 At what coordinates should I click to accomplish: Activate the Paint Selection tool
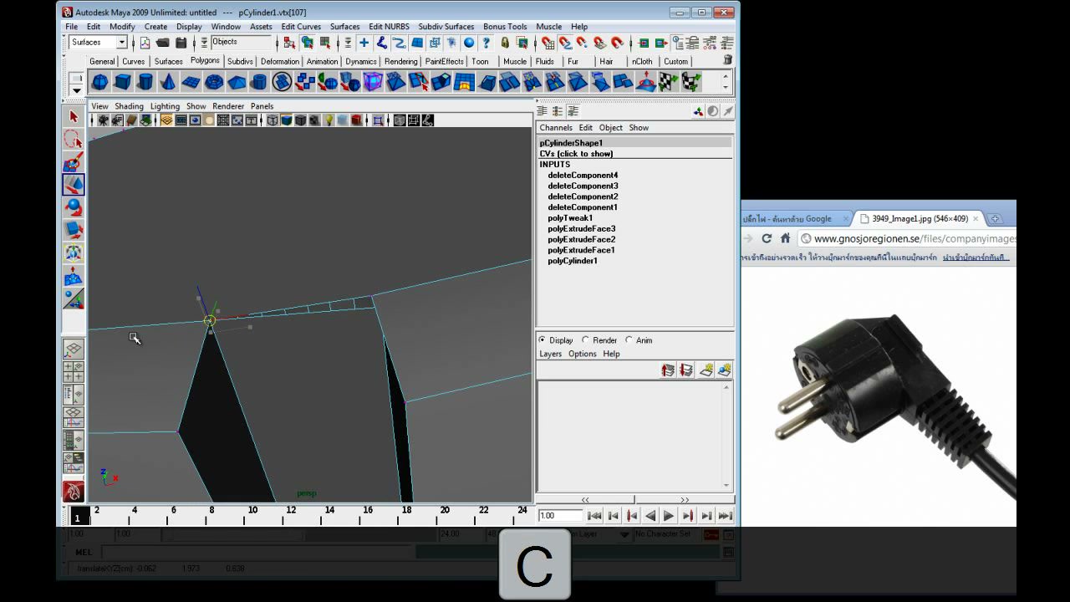74,162
